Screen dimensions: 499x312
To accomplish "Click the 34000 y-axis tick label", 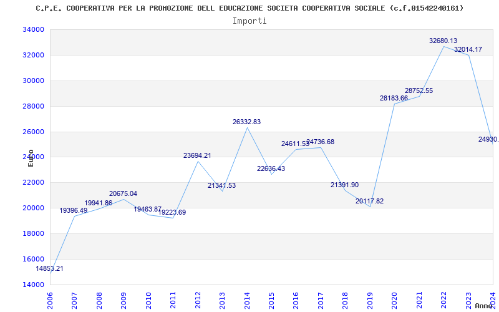I will point(33,29).
